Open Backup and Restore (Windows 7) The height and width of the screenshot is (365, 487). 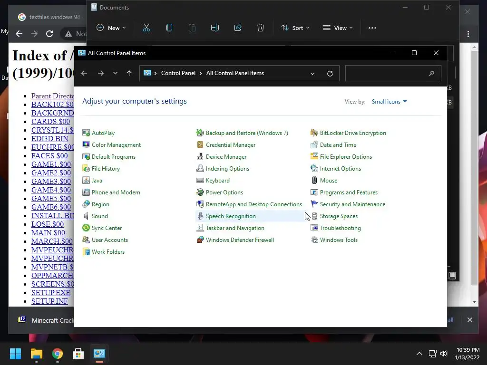pos(242,133)
